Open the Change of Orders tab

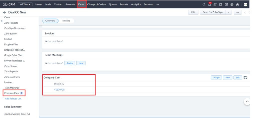(97, 4)
